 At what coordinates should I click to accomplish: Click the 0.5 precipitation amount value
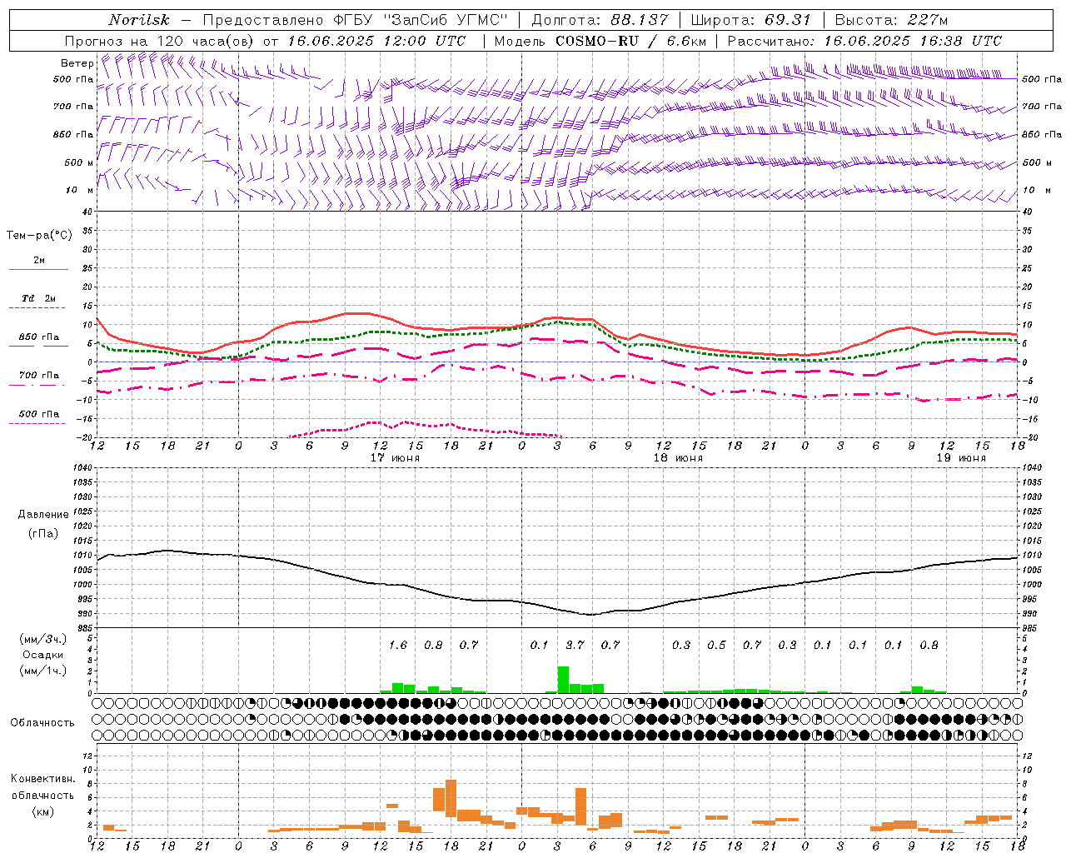point(716,645)
